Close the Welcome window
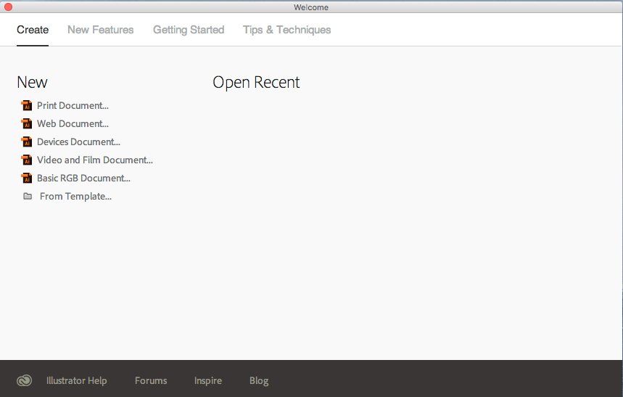The width and height of the screenshot is (623, 397). tap(9, 7)
